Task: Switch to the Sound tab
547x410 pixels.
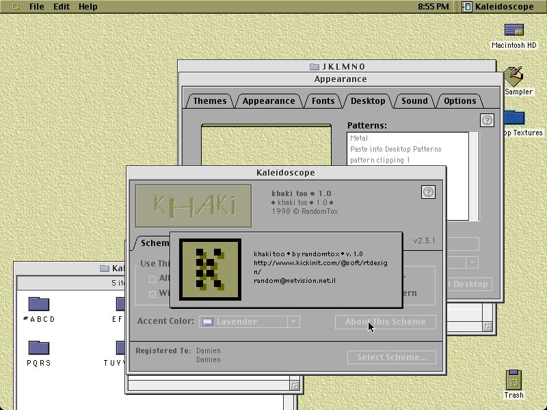Action: (x=414, y=100)
